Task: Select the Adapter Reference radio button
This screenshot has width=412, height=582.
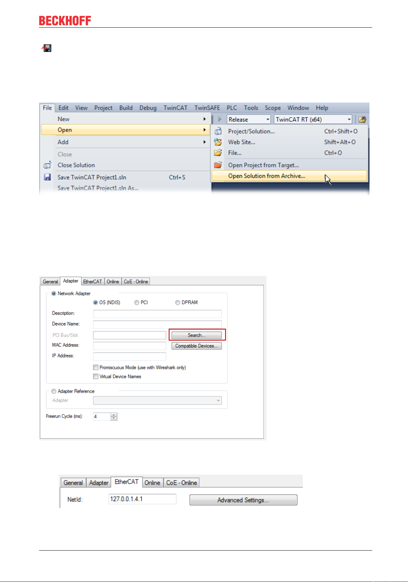Action: click(x=54, y=391)
